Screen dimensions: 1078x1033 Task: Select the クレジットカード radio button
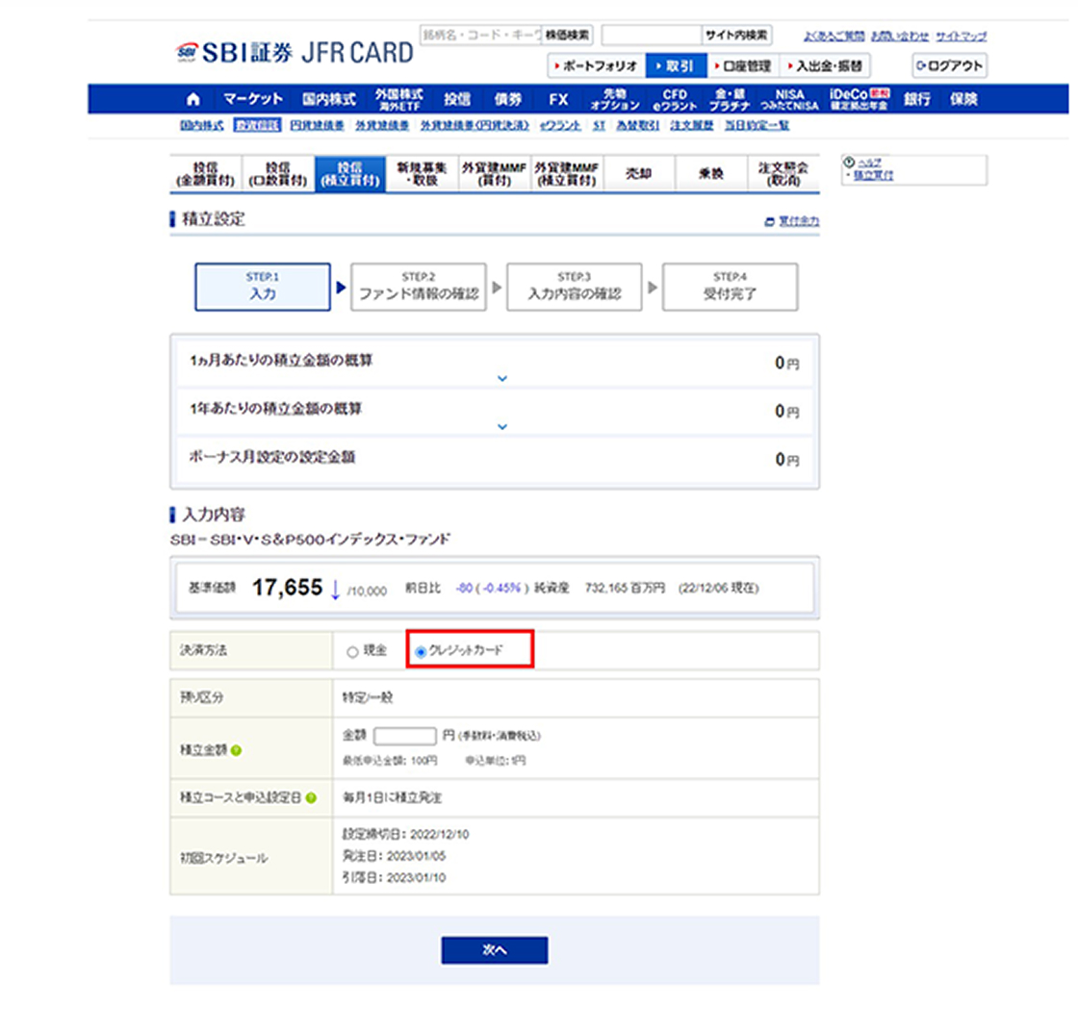tap(421, 652)
